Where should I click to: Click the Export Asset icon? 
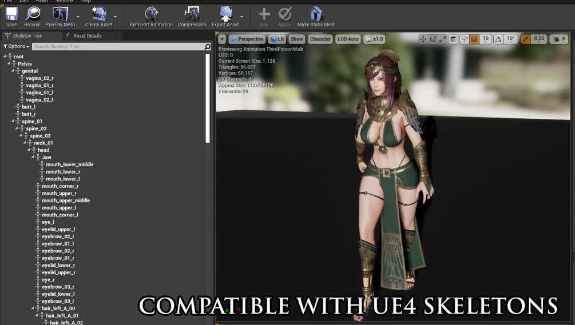coord(225,14)
